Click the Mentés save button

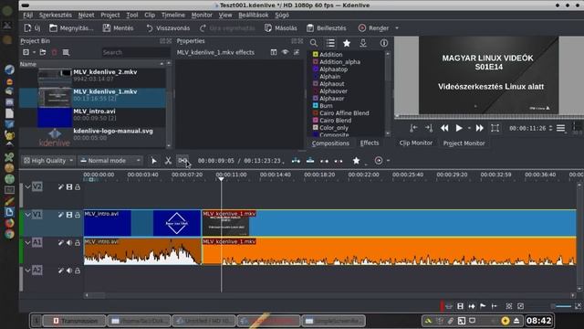(x=118, y=28)
